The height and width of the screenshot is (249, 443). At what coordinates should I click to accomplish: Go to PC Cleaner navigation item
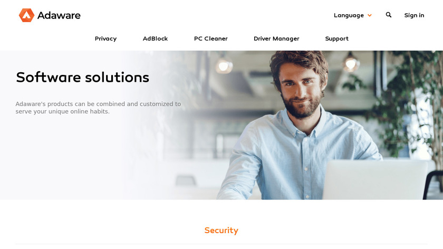coord(211,39)
